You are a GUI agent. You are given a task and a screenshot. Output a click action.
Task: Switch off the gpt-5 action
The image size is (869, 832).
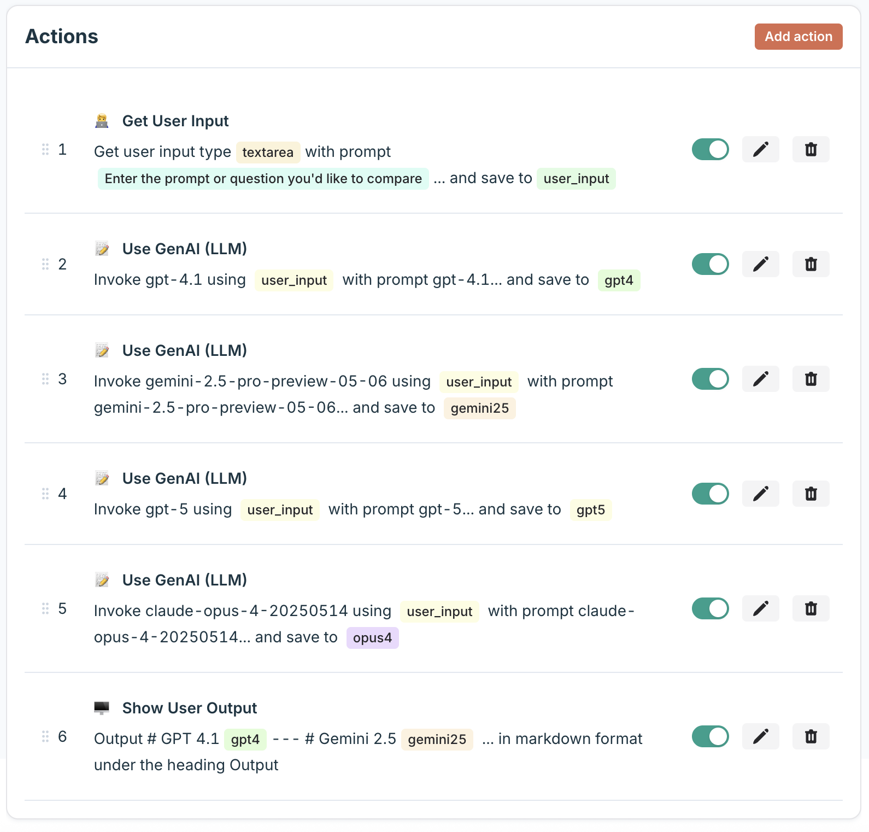click(x=711, y=494)
